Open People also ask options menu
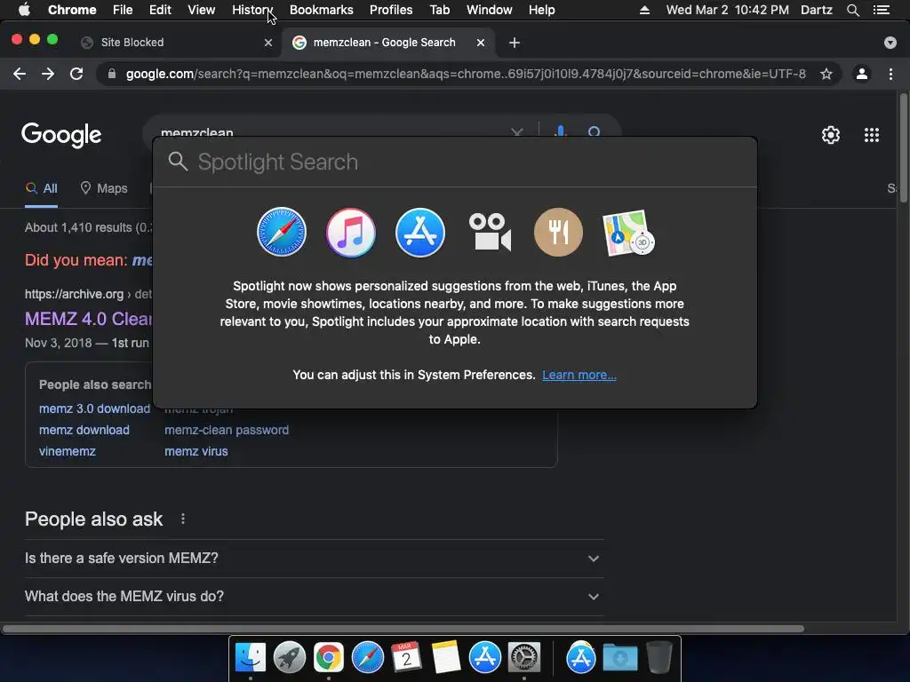 [183, 519]
